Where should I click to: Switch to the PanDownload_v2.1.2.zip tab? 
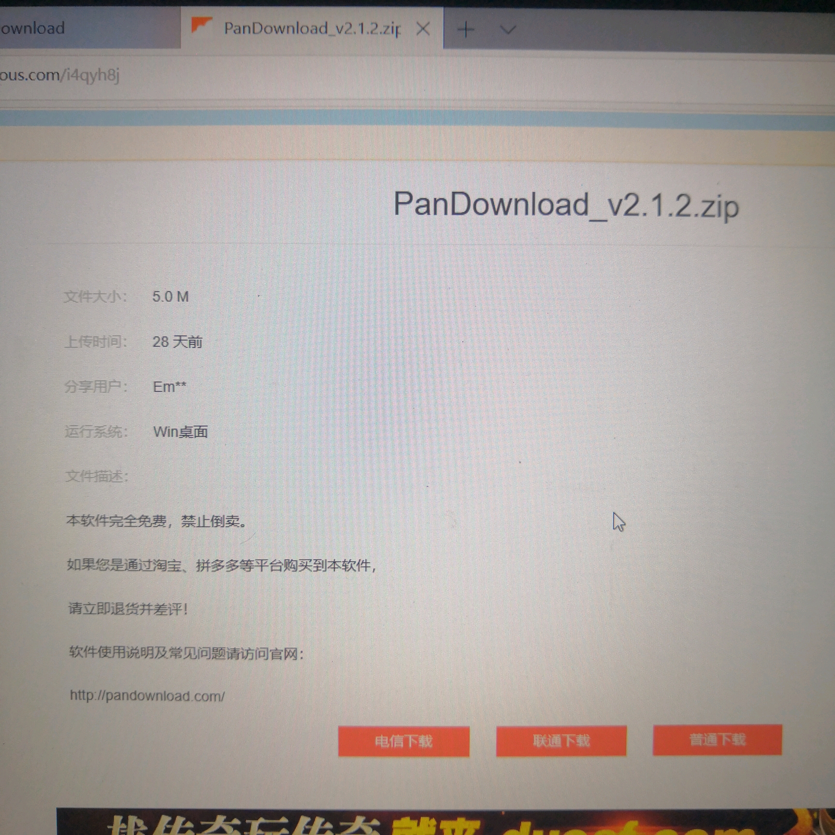coord(312,29)
